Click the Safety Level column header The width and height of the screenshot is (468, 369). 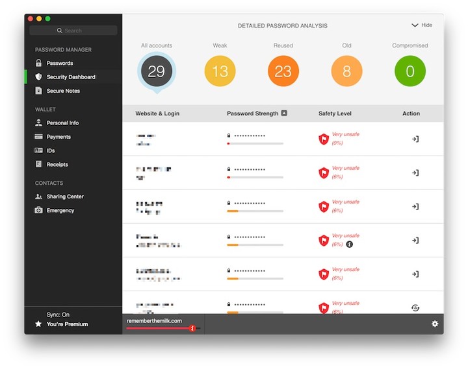click(335, 113)
